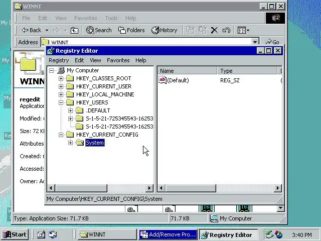This screenshot has height=241, width=321.
Task: Open the Favorites menu in Registry Editor
Action: pyautogui.click(x=118, y=60)
